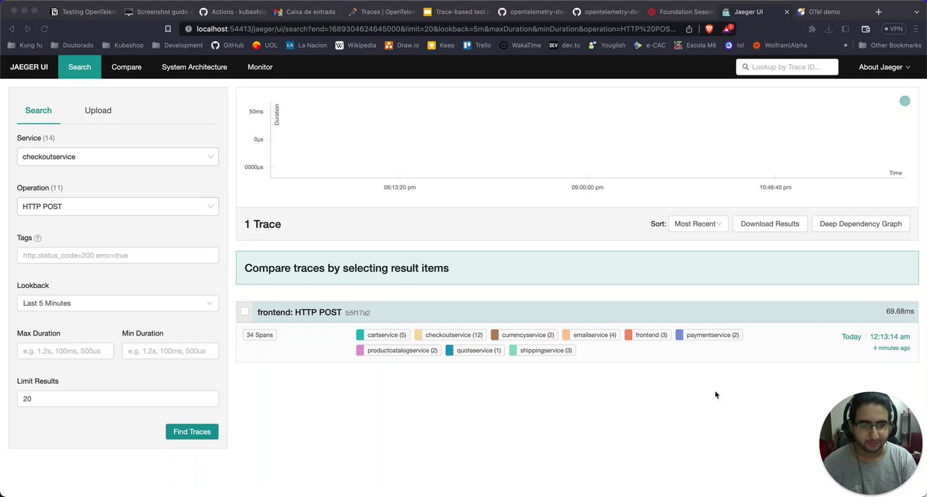927x497 pixels.
Task: Open System Architecture in Jaeger nav
Action: click(194, 67)
